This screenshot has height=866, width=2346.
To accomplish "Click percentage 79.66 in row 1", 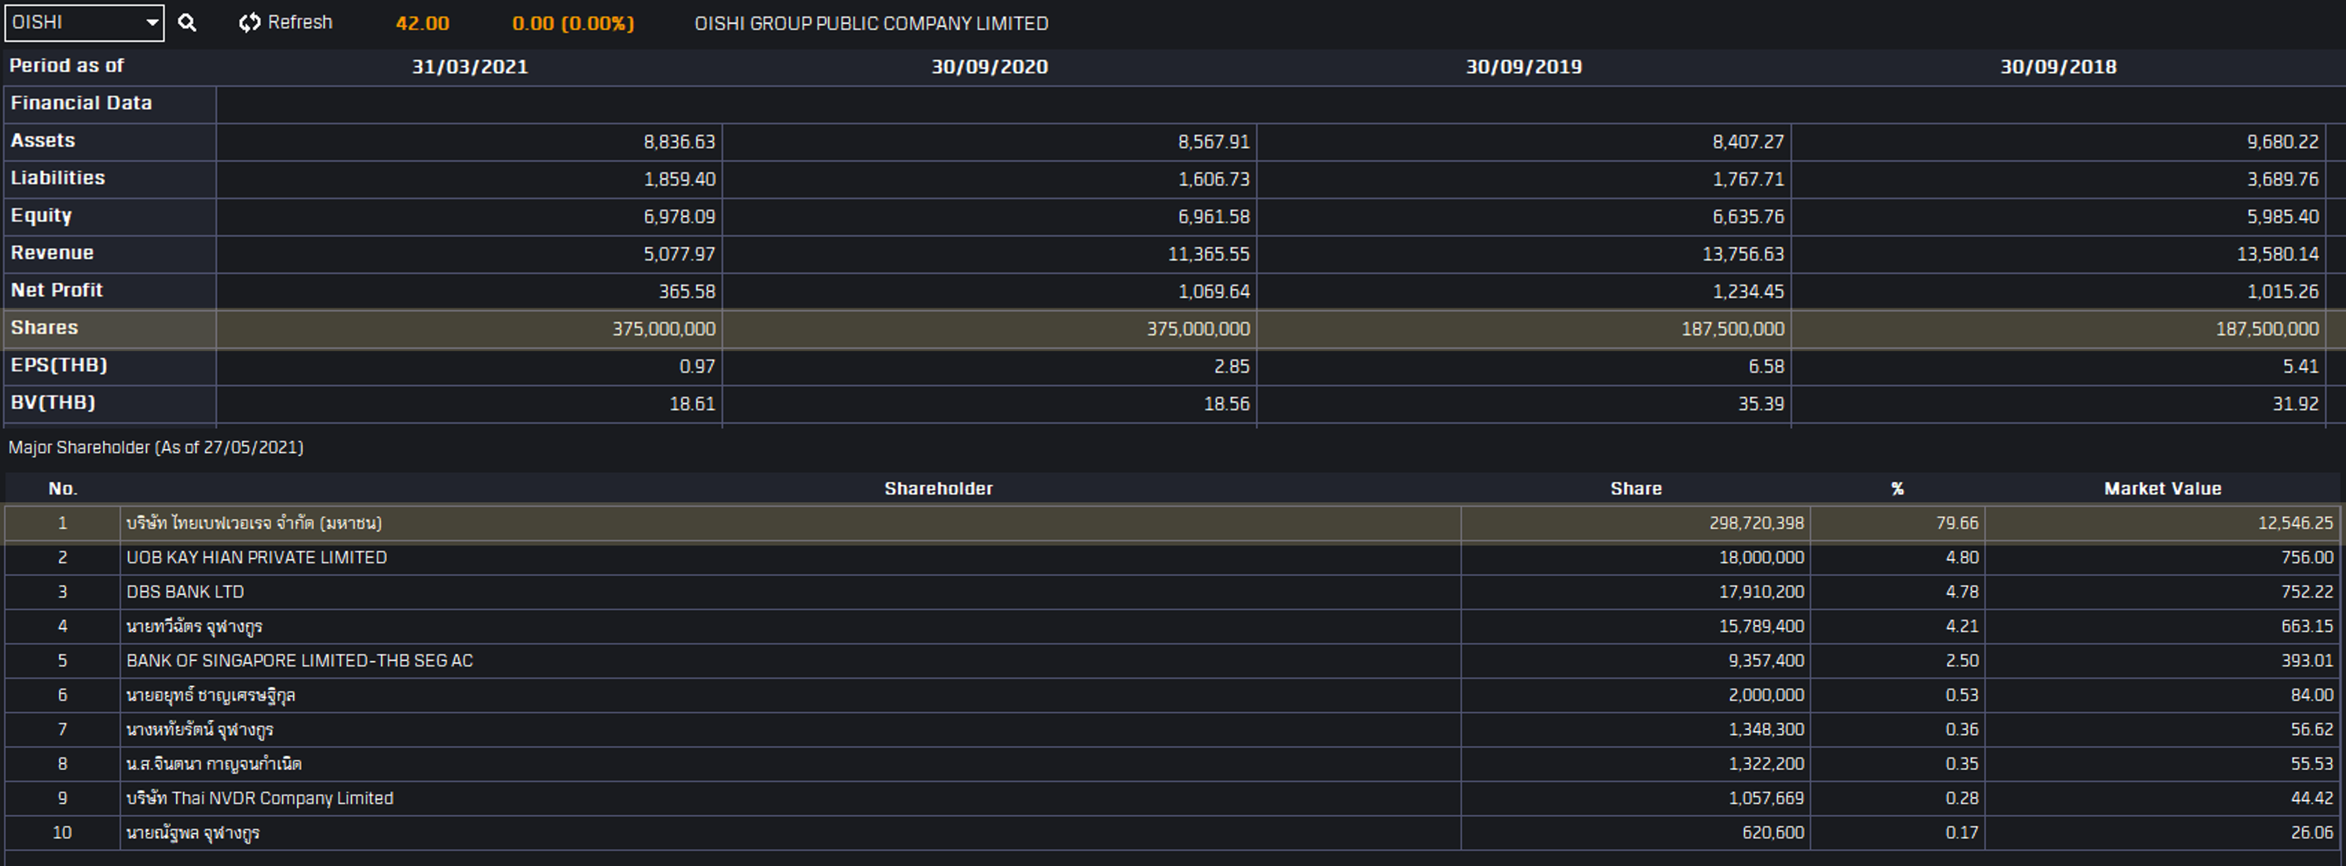I will (1957, 523).
